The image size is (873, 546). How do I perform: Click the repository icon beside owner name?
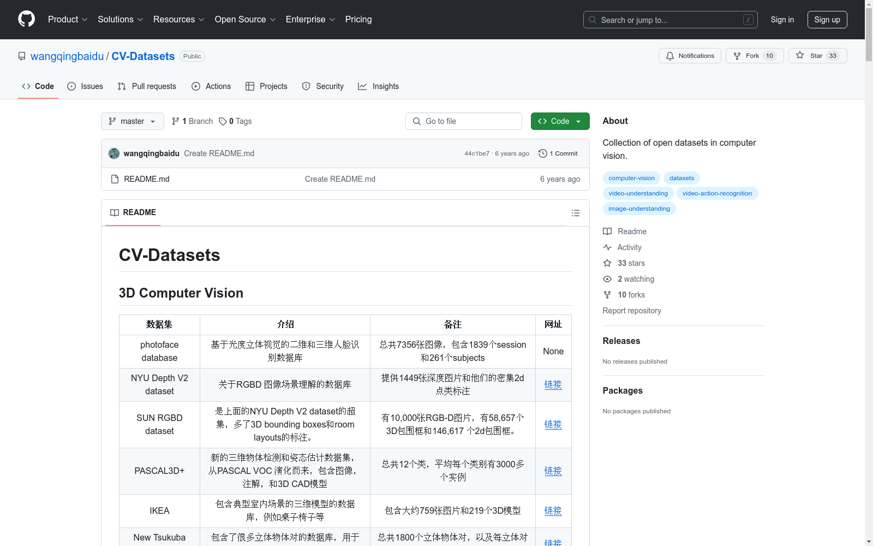pyautogui.click(x=22, y=56)
